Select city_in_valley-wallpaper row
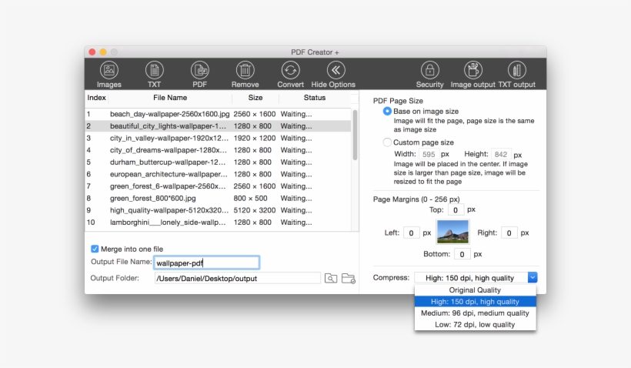The height and width of the screenshot is (368, 631). pos(218,138)
